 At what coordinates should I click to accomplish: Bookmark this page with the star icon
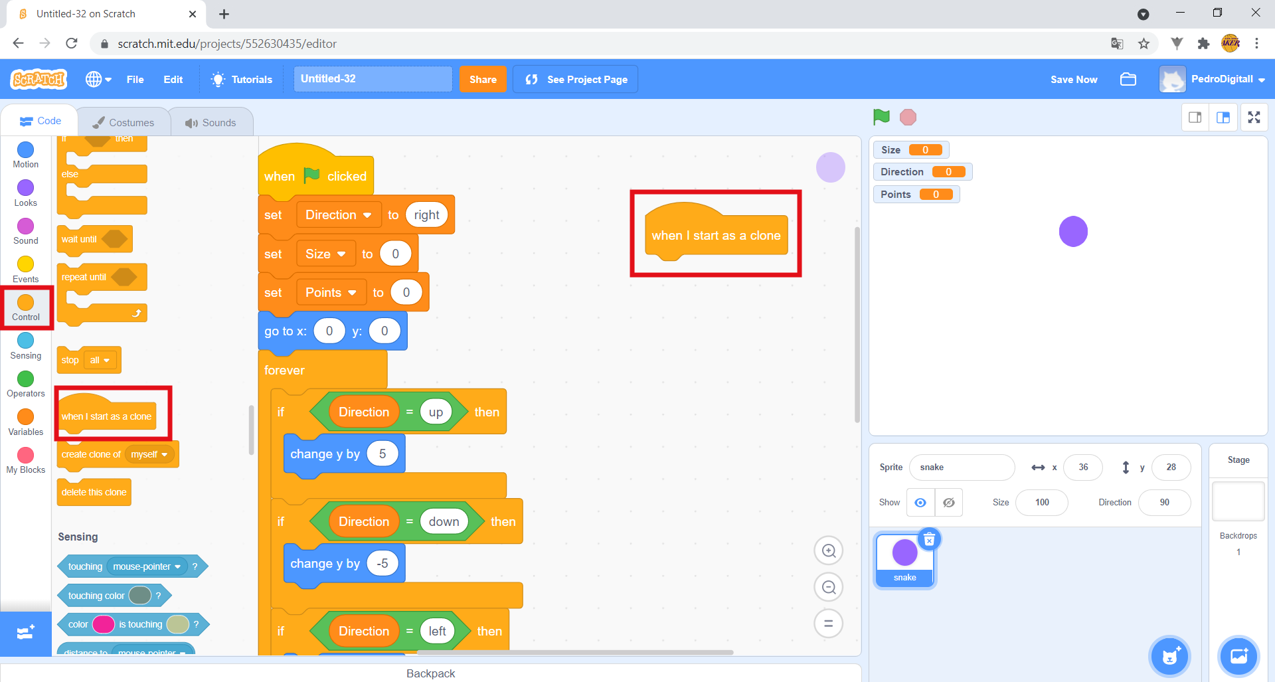click(1144, 44)
